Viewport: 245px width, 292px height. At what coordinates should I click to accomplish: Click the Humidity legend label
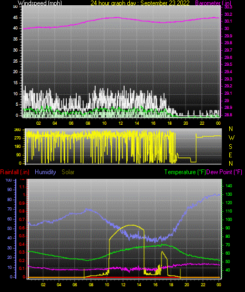[45, 172]
